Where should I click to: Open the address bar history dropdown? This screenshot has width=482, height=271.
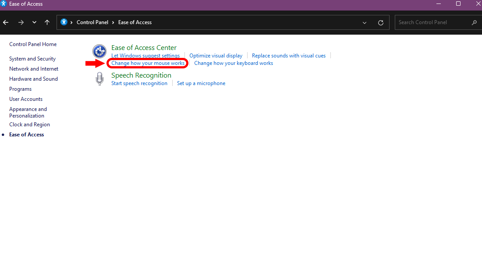[365, 23]
